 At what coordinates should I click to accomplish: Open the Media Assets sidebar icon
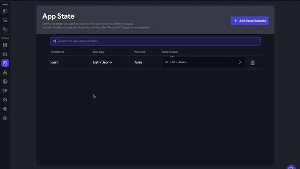5,82
